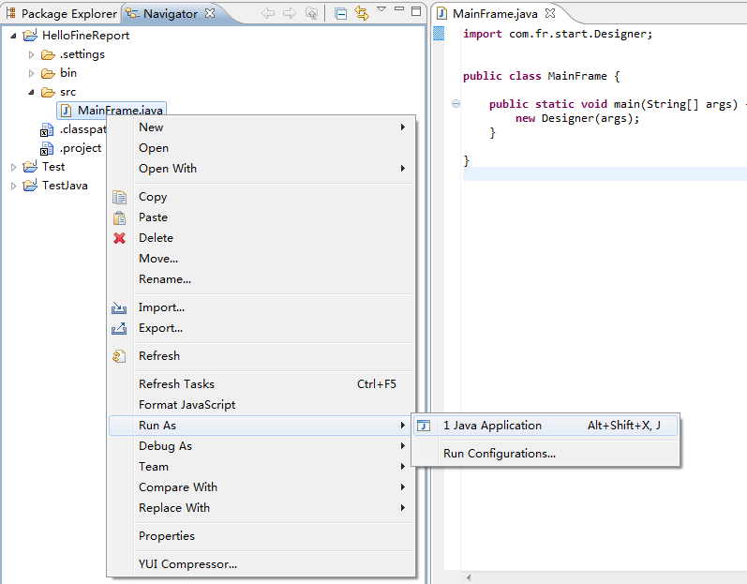
Task: Click the 'public class MainFrame' line
Action: (x=541, y=76)
